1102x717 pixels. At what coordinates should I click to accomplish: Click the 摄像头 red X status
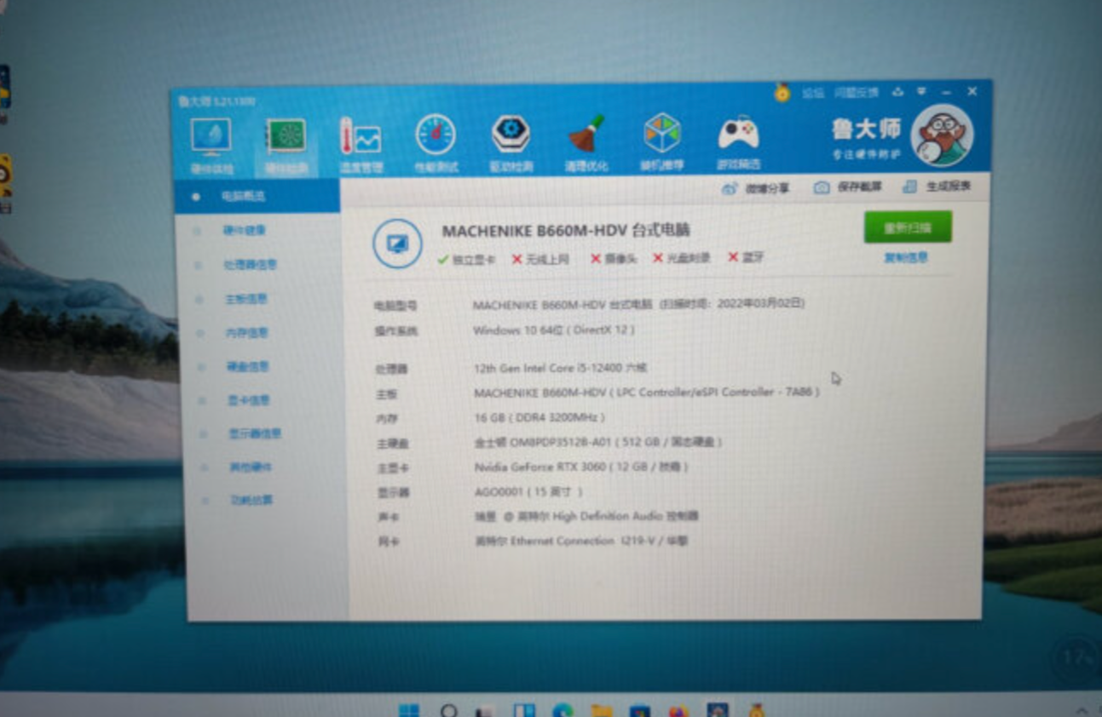pos(613,258)
